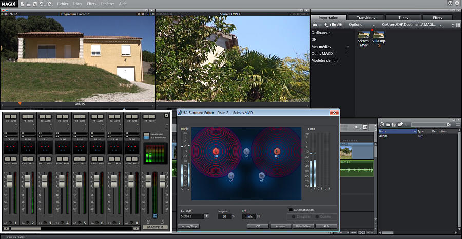Toggle AUTO on mixer track 4

tap(66, 117)
